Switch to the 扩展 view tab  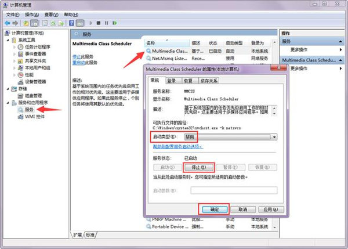pos(78,235)
